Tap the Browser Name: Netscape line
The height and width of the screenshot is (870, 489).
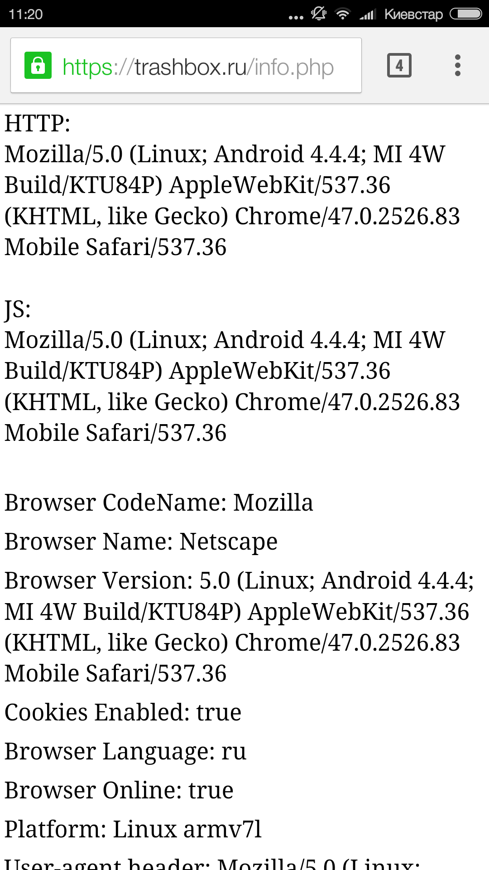click(x=141, y=541)
